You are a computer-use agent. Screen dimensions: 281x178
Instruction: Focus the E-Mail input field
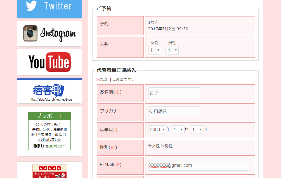(x=199, y=165)
